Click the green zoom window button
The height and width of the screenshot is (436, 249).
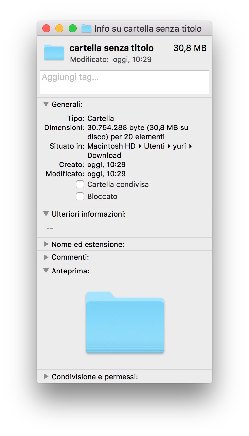click(73, 29)
